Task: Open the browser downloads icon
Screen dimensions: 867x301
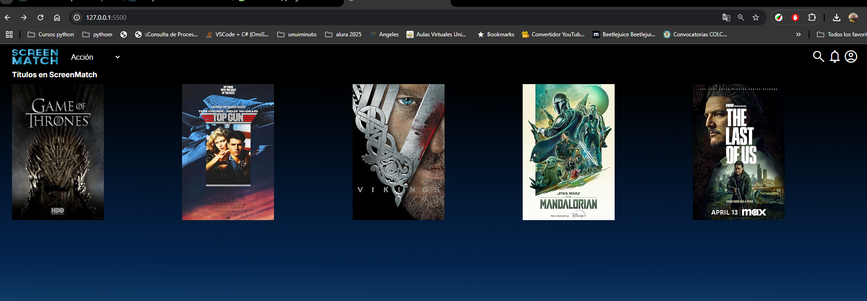Action: [x=837, y=17]
